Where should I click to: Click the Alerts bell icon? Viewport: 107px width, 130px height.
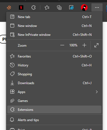coord(12,120)
